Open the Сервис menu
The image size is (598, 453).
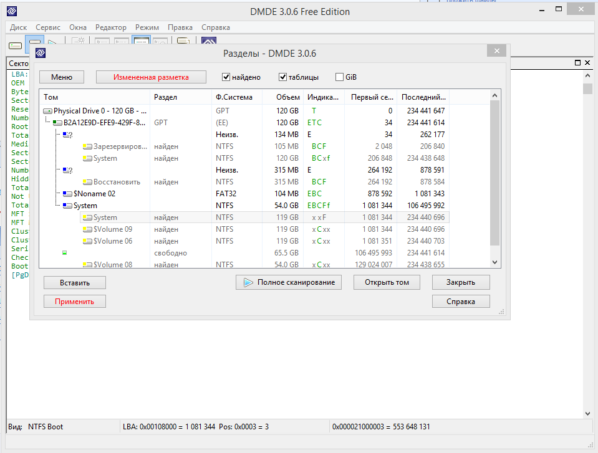(x=48, y=27)
